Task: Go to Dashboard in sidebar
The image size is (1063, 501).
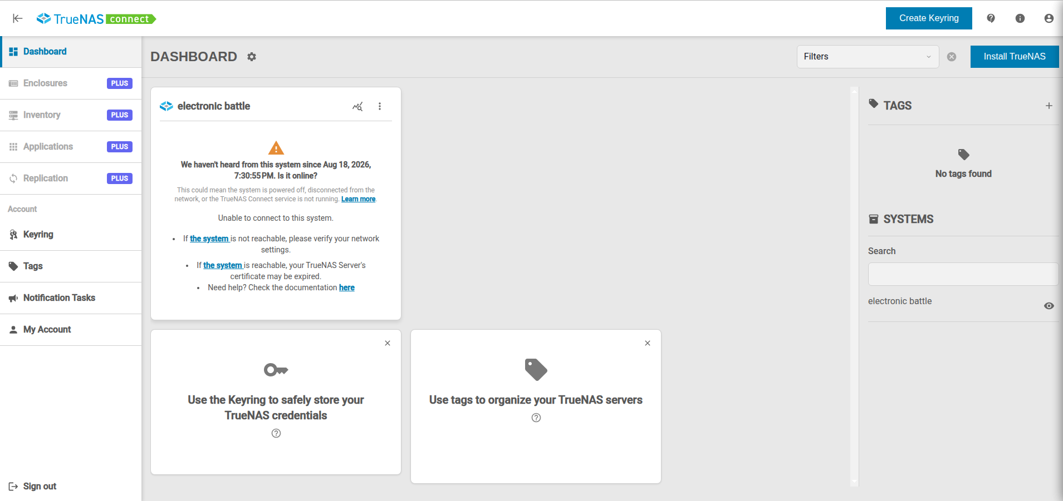Action: [71, 52]
